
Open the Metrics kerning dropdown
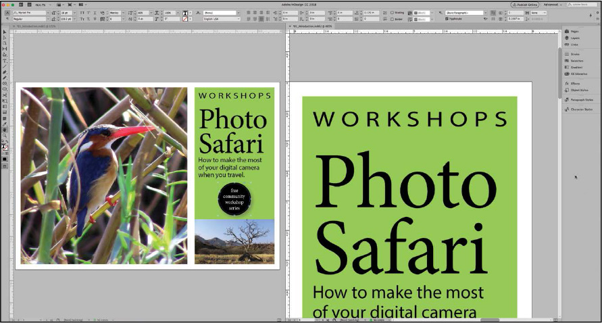click(122, 13)
